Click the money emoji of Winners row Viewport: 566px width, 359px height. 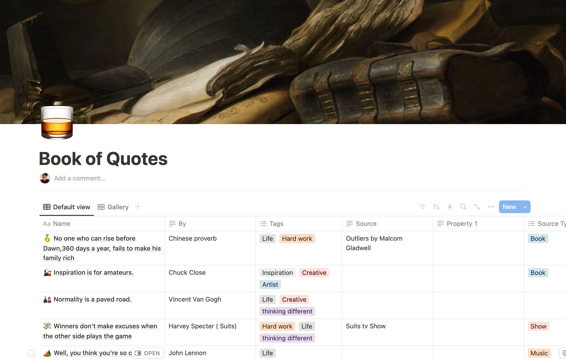[47, 326]
